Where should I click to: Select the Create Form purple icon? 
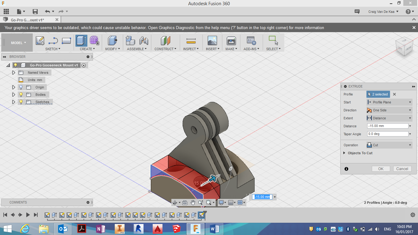tap(94, 41)
